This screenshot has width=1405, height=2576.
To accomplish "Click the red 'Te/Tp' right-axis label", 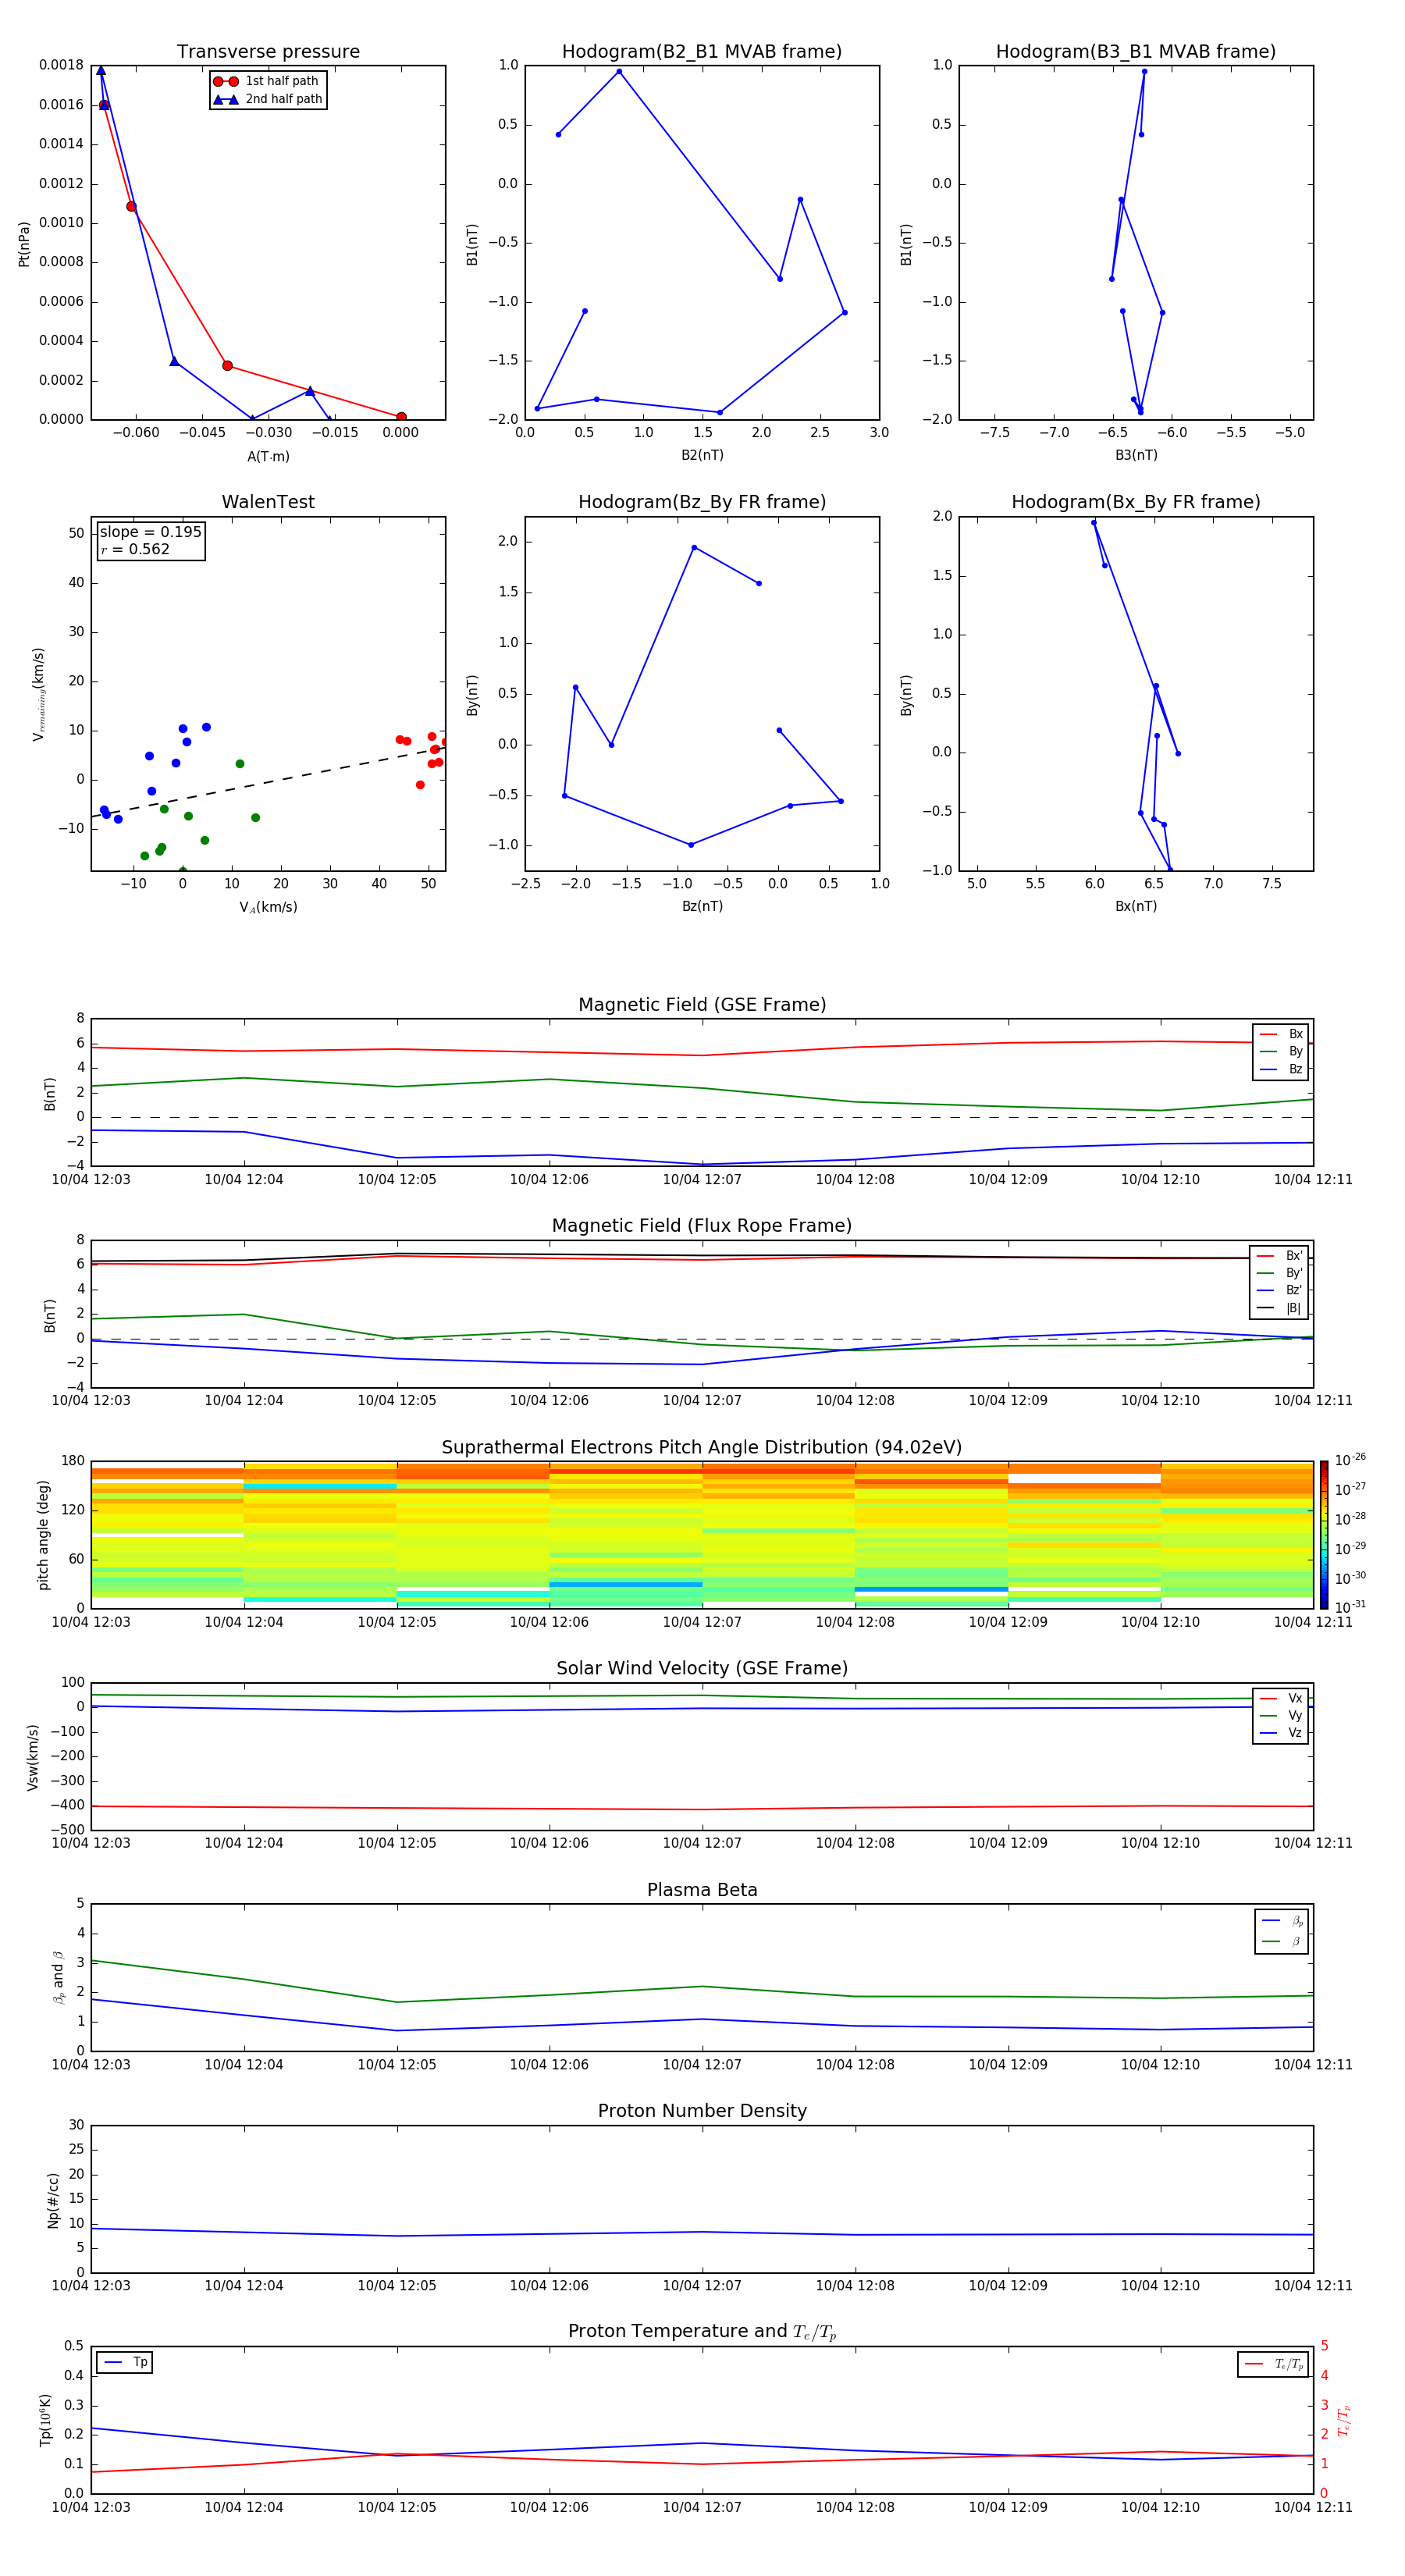I will 1343,2421.
